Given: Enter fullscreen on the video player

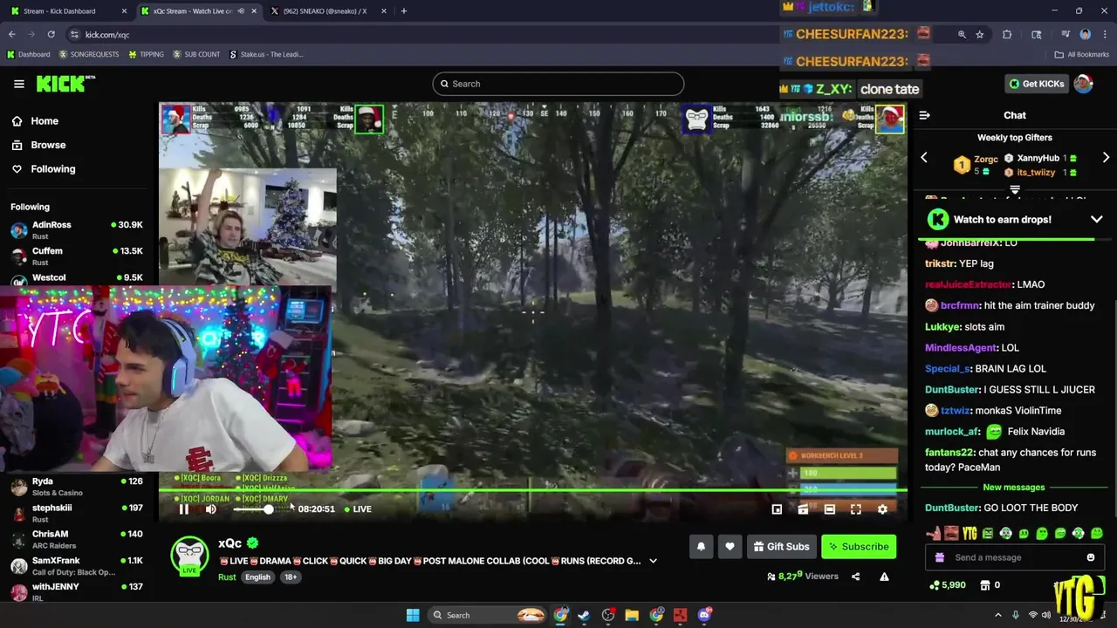Looking at the screenshot, I should click(856, 509).
